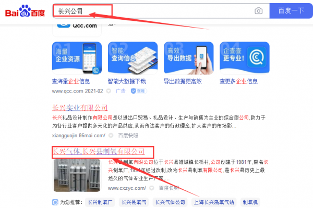Open the 智能查询信息 banner image
This screenshot has width=313, height=208.
click(x=133, y=58)
